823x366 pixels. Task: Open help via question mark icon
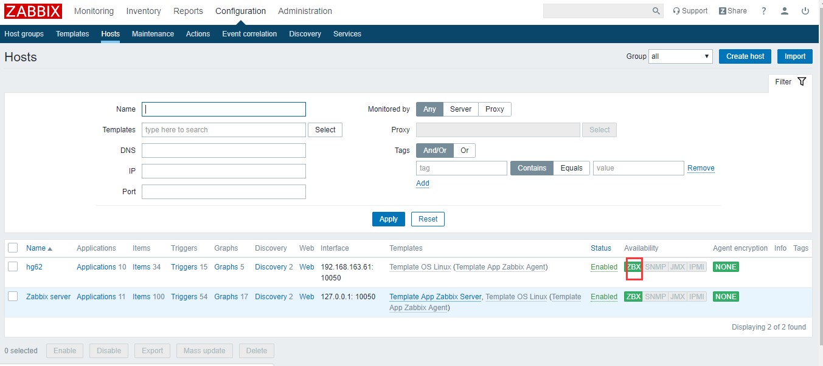click(764, 11)
